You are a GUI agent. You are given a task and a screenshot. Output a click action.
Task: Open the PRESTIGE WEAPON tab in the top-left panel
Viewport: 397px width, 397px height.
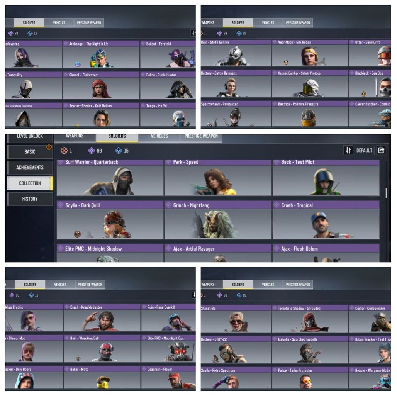[x=89, y=22]
